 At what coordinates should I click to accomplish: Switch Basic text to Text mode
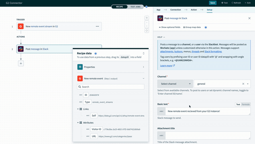tap(238, 104)
